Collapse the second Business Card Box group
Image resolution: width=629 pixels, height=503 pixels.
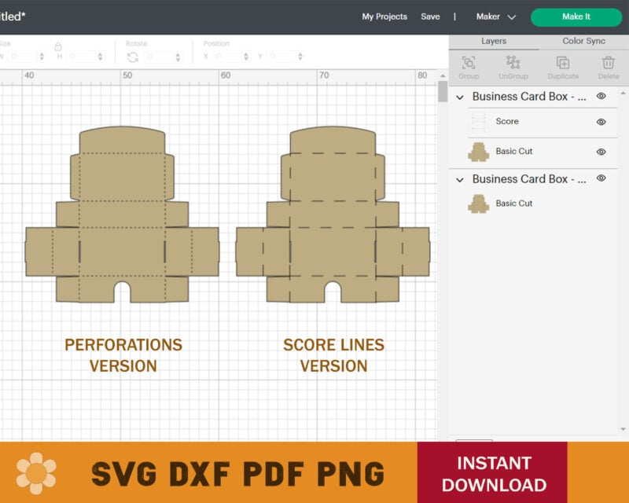pos(460,178)
